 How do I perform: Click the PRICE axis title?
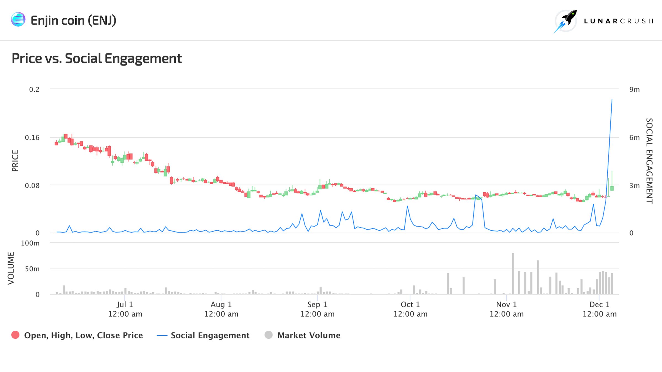(x=15, y=161)
